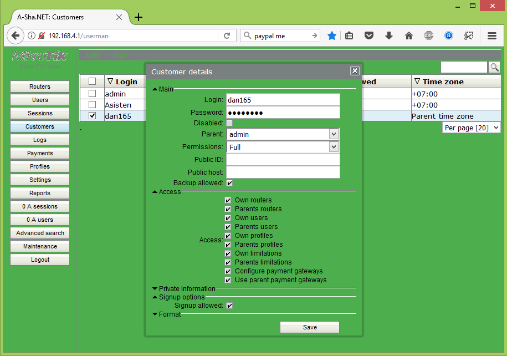Toggle Own limitations checkbox

coord(228,253)
